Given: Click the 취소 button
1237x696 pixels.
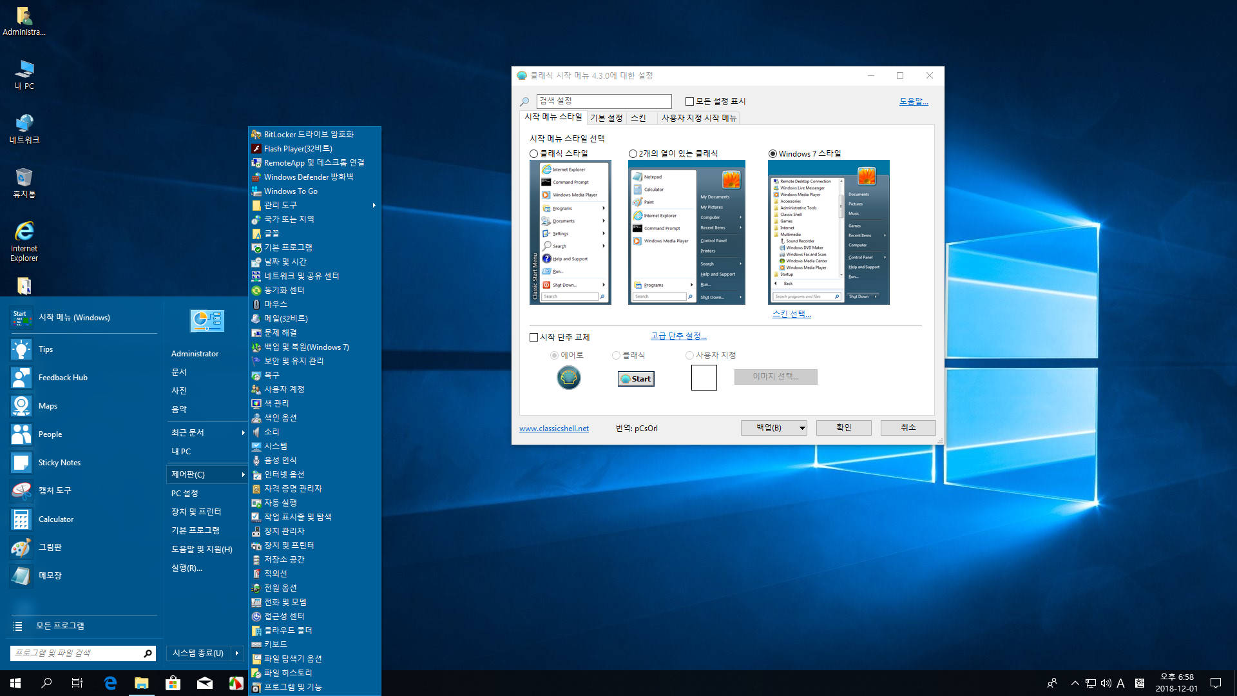Looking at the screenshot, I should (x=908, y=428).
